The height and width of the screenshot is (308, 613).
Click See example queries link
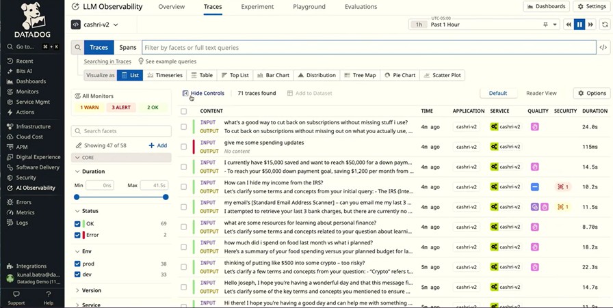pyautogui.click(x=168, y=61)
